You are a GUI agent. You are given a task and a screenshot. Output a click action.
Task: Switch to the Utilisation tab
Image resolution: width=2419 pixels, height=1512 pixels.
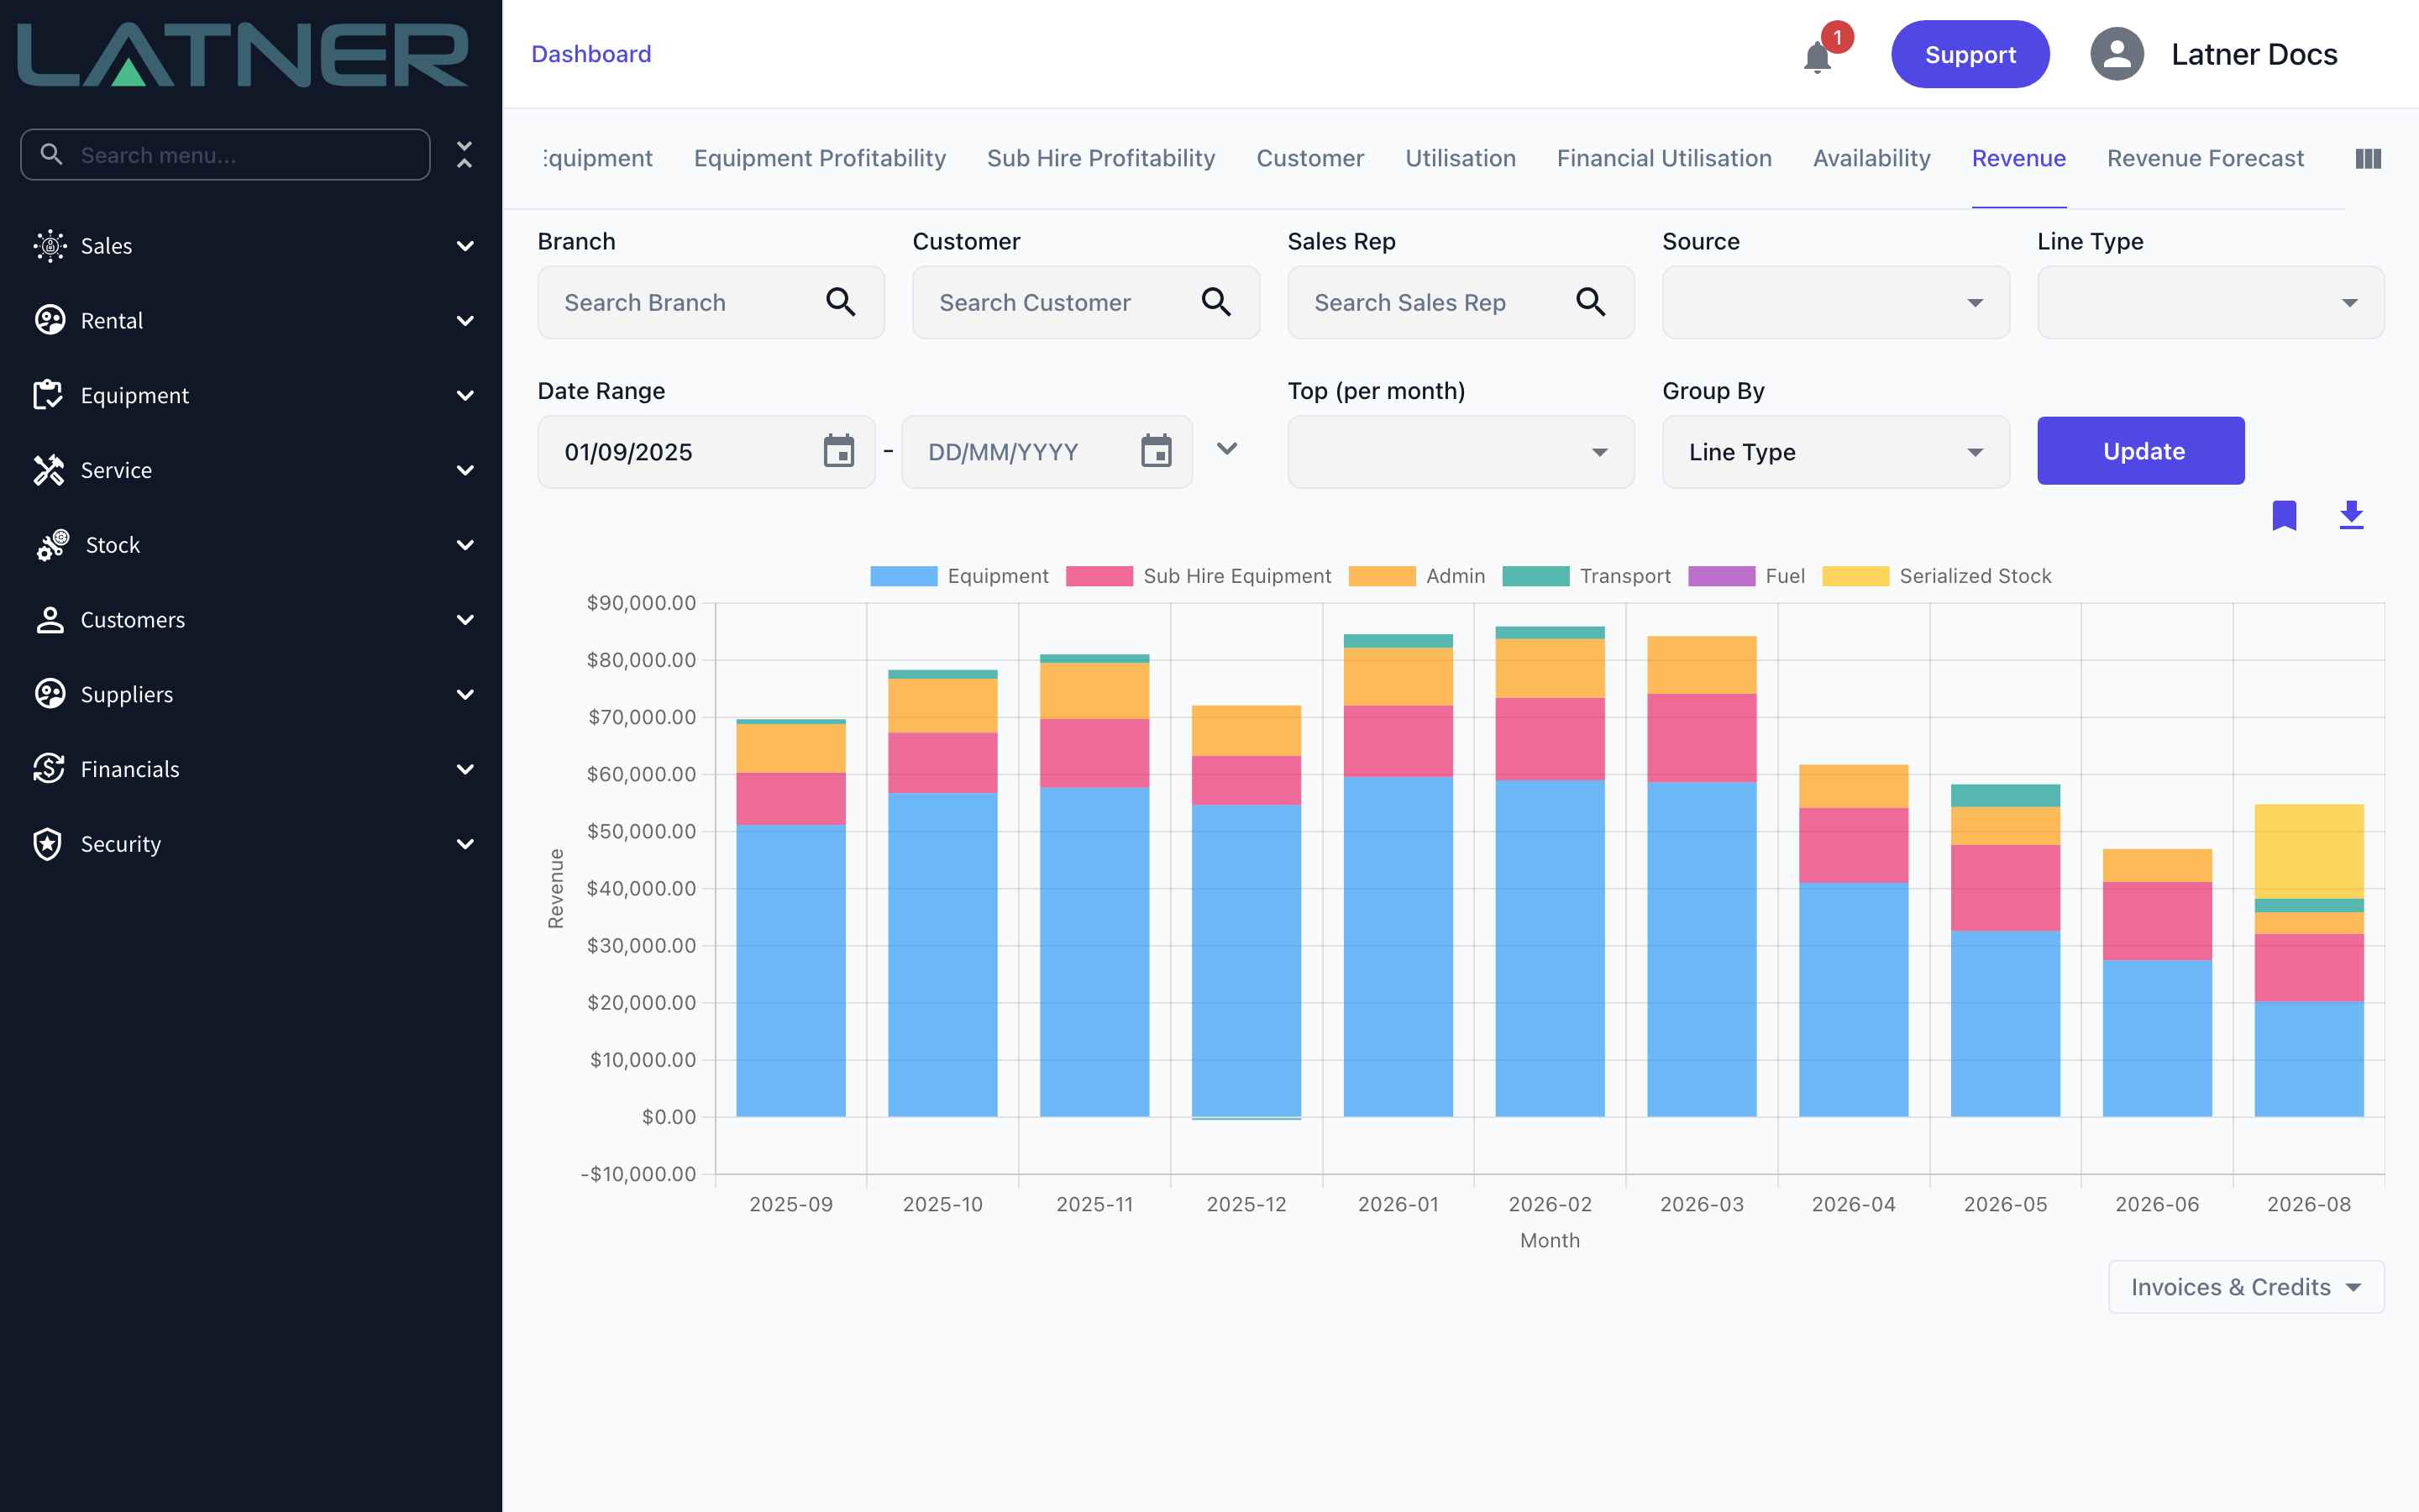pos(1461,158)
